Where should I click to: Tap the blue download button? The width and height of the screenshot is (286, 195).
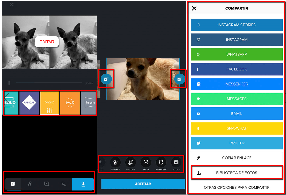coord(83,184)
